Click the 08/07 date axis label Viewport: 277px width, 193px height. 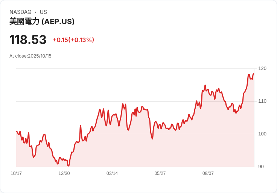[x=208, y=173]
